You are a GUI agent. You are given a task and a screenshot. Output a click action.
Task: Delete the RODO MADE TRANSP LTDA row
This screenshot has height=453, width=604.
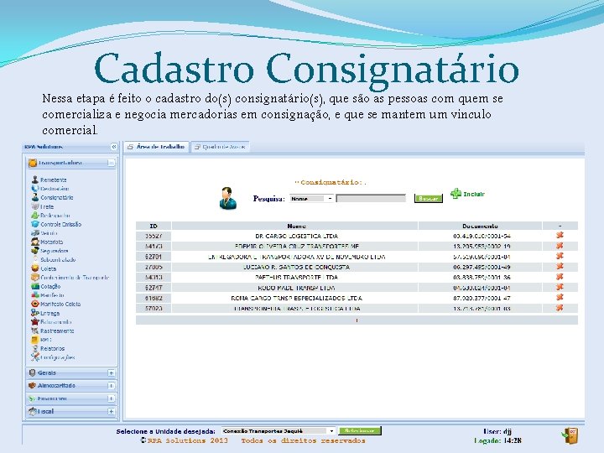coord(560,288)
